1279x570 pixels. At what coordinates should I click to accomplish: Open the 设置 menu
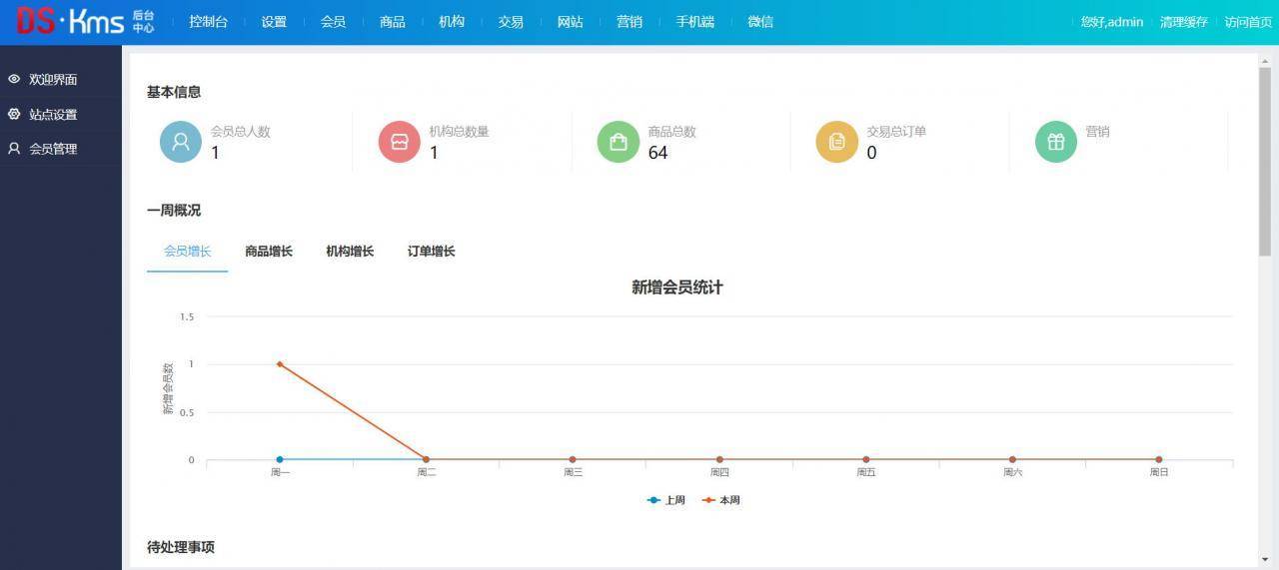(274, 21)
